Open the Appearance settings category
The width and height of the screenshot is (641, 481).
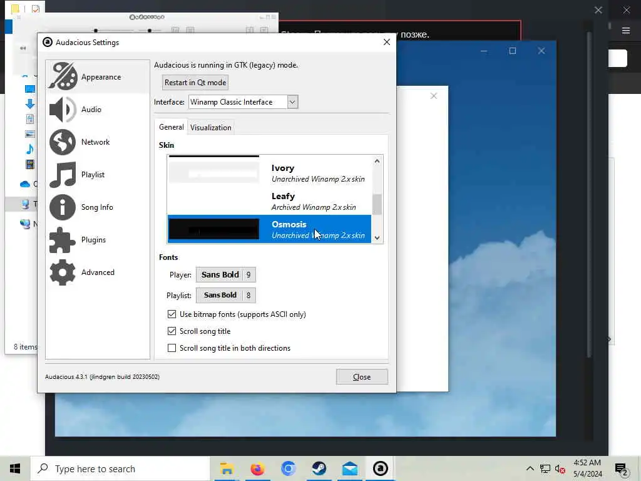[x=97, y=77]
